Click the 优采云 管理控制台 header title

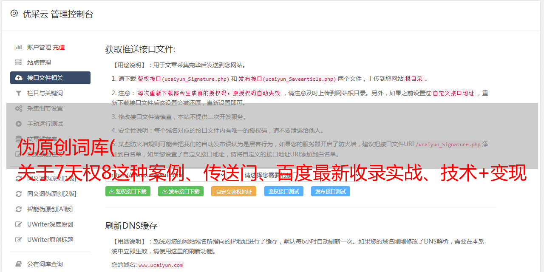tap(58, 14)
